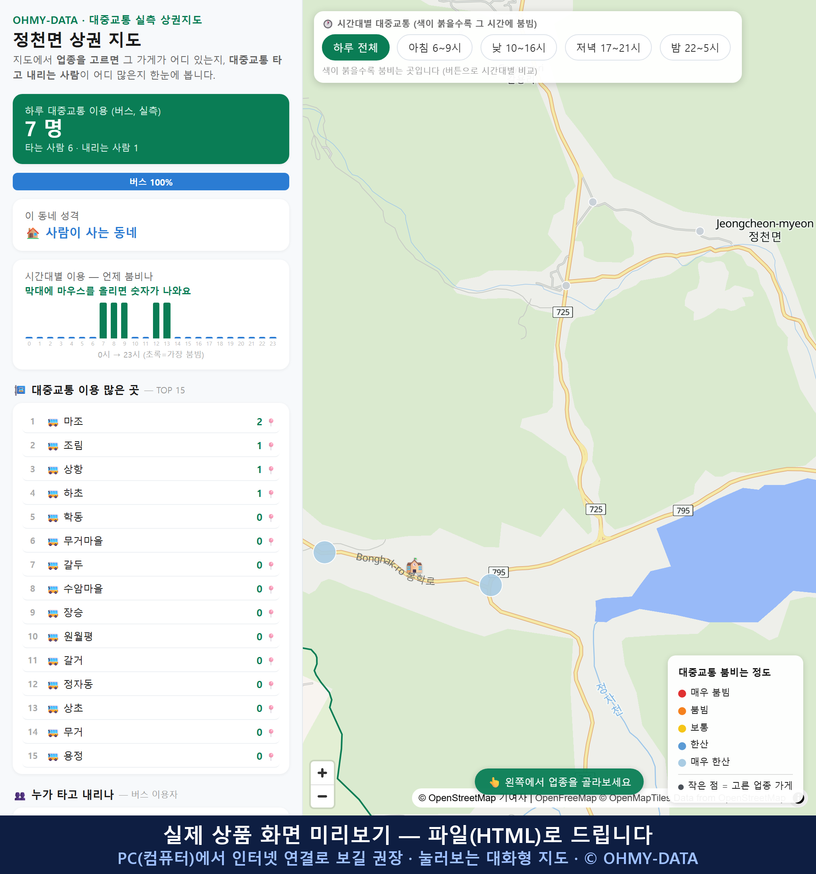Image resolution: width=816 pixels, height=874 pixels.
Task: Click the bus icon beside 용정
Action: tap(53, 757)
